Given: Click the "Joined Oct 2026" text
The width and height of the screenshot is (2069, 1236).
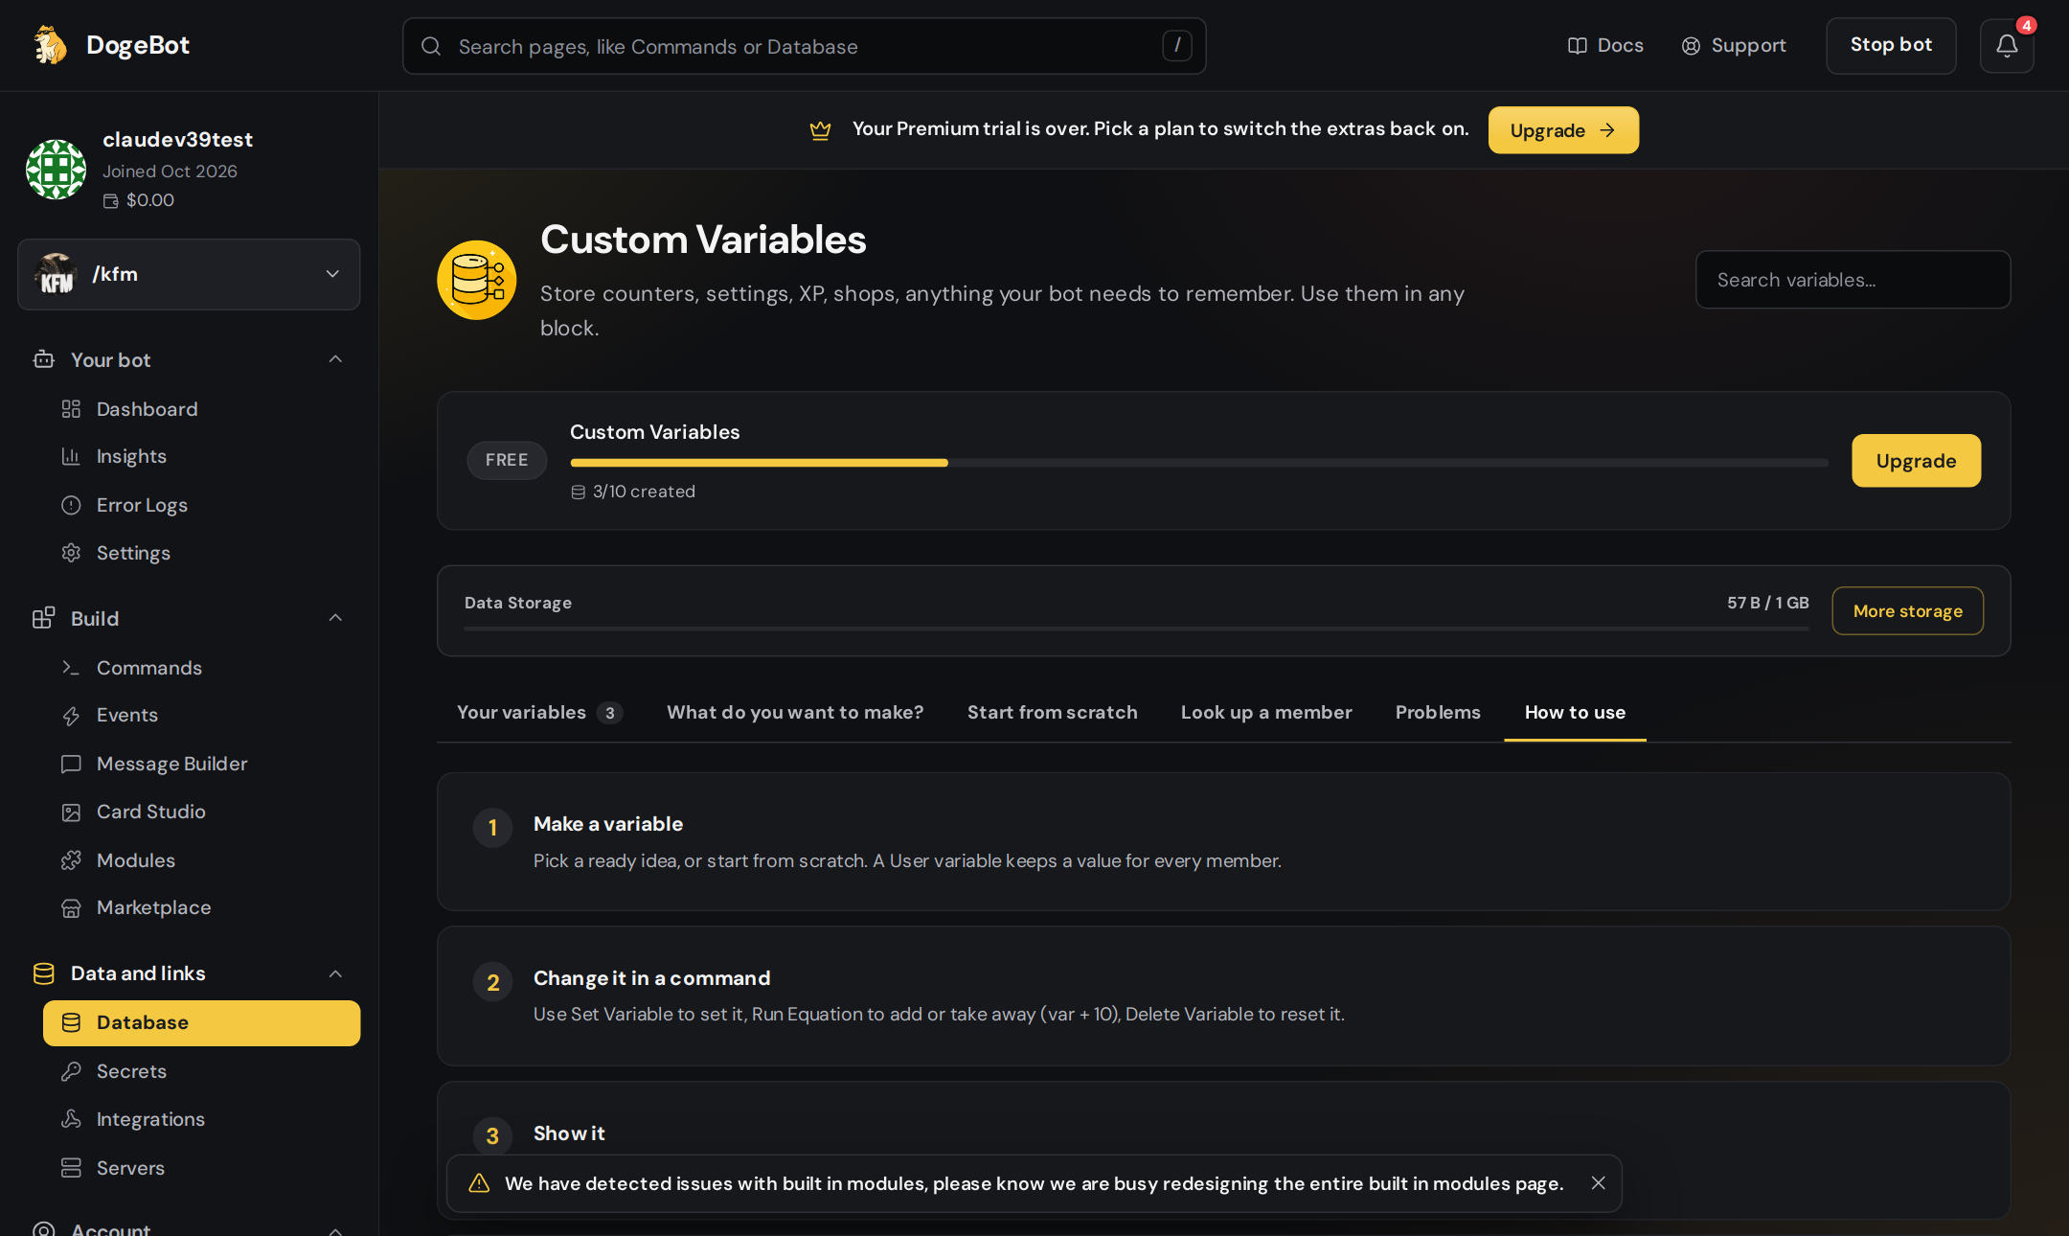Looking at the screenshot, I should point(170,172).
